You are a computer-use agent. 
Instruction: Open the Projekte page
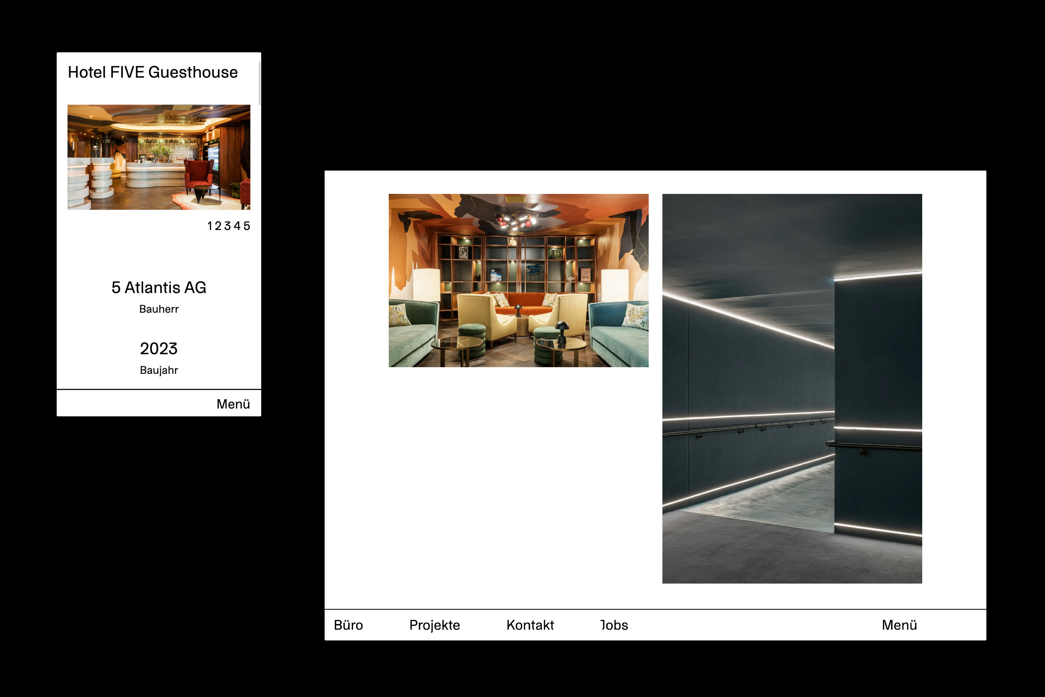434,625
